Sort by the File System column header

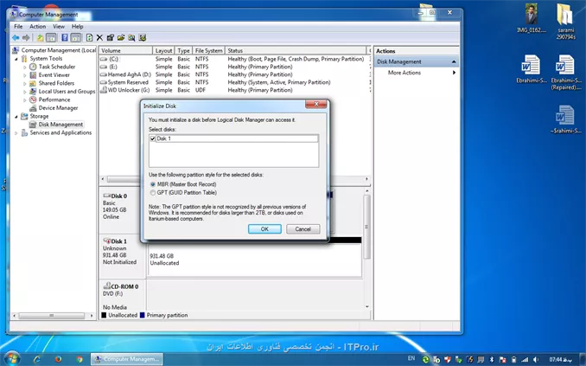[209, 50]
